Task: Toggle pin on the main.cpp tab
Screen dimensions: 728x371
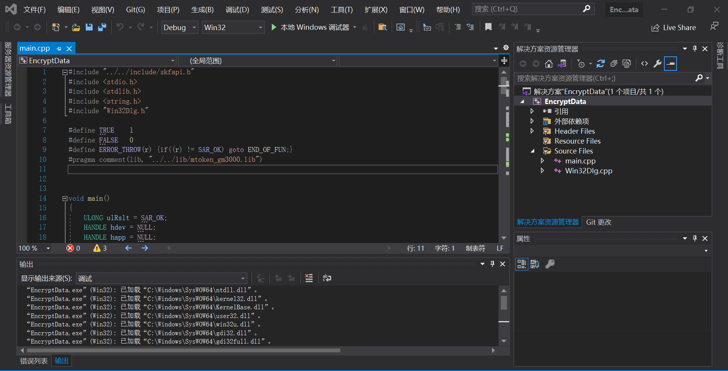Action: pyautogui.click(x=59, y=49)
